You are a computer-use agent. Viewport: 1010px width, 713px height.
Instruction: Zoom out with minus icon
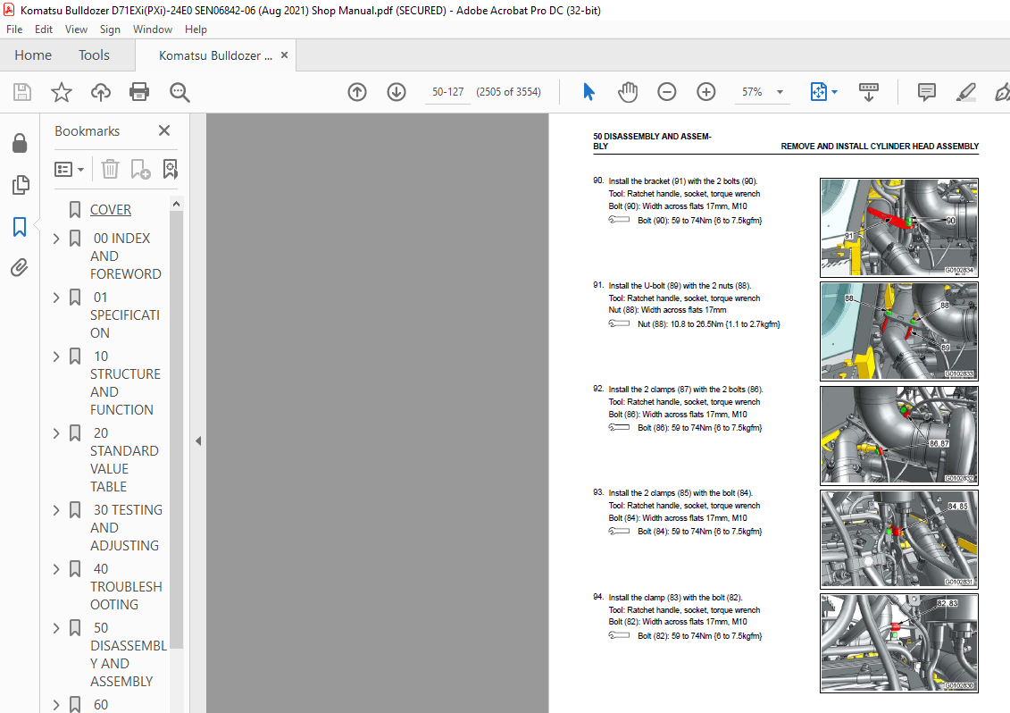(x=667, y=92)
